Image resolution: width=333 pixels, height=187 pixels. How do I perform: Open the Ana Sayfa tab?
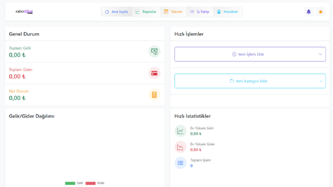(116, 12)
